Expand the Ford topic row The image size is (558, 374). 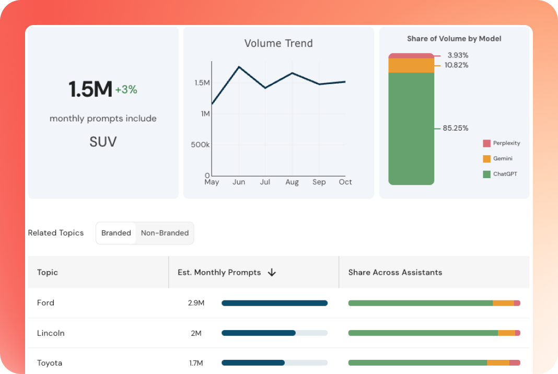45,303
